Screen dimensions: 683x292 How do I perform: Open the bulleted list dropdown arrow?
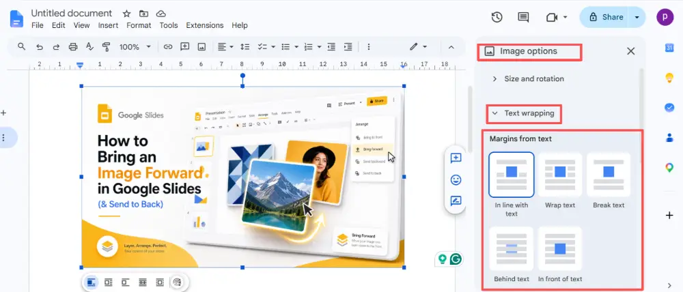[296, 46]
